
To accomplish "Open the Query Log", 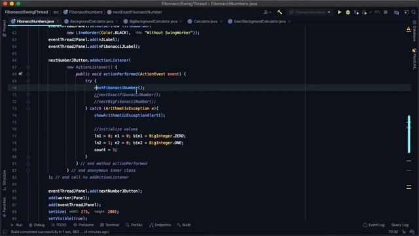I will click(400, 225).
